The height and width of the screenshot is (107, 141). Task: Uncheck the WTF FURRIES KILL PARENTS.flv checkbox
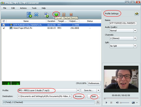[x=4, y=25]
